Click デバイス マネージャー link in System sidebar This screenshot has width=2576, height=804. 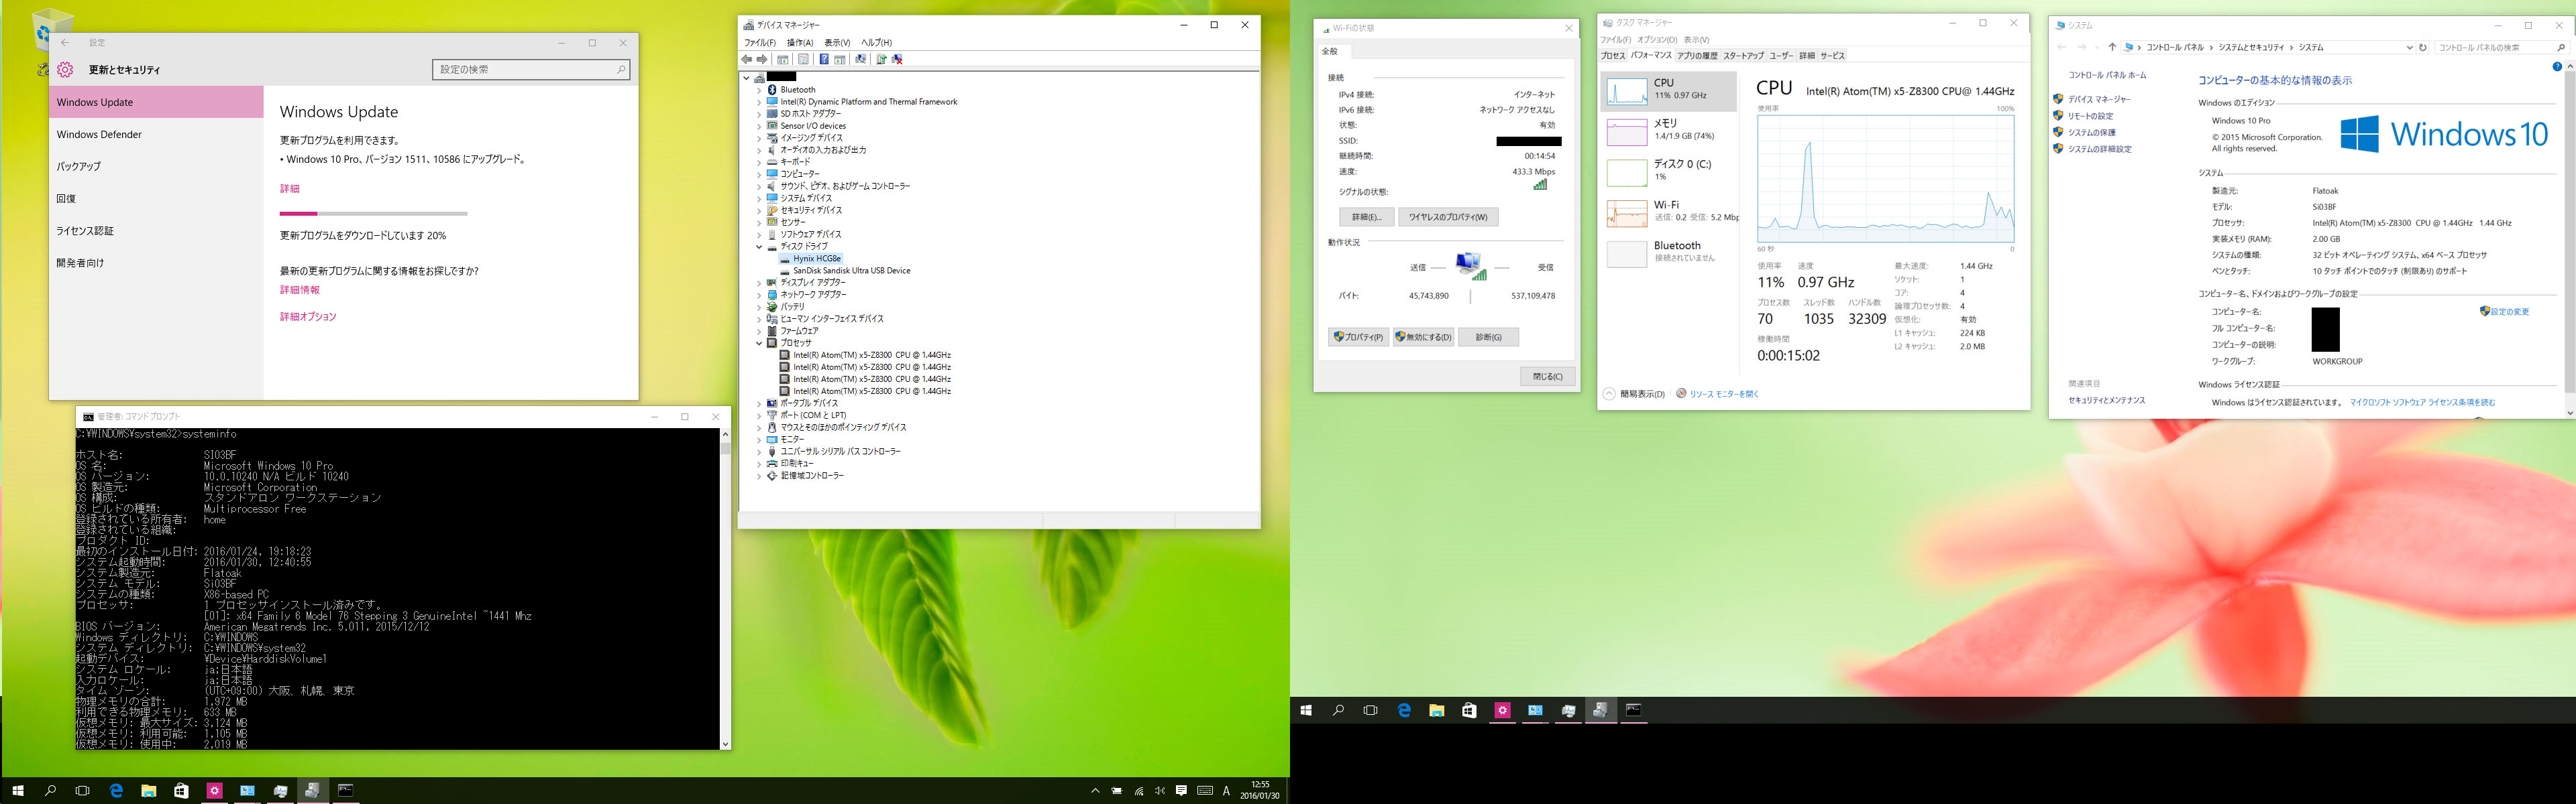2099,100
